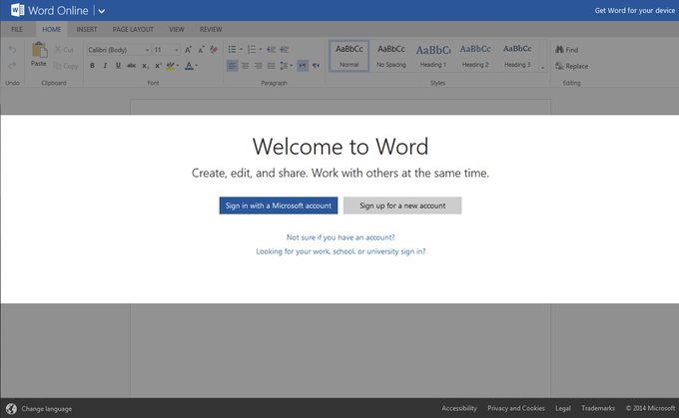The image size is (679, 418).
Task: Click the decrease indent icon
Action: point(271,50)
